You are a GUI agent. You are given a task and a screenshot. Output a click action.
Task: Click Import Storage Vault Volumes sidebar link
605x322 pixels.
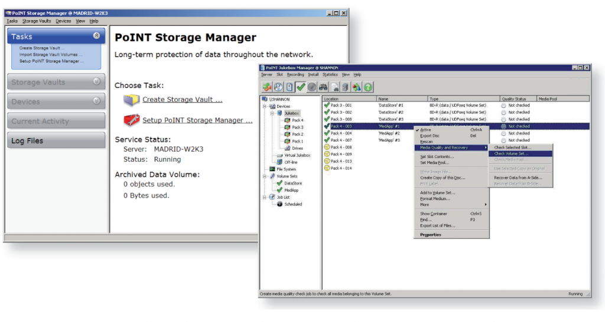[x=51, y=55]
